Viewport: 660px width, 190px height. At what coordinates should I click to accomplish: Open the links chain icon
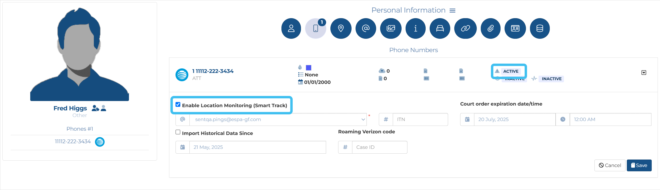pyautogui.click(x=465, y=28)
